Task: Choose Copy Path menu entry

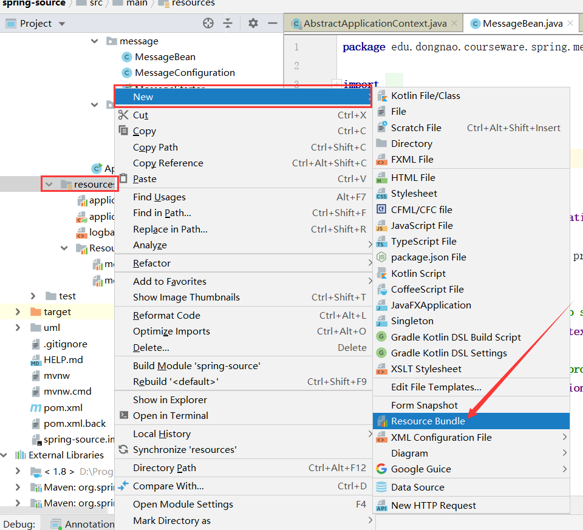Action: click(x=244, y=147)
